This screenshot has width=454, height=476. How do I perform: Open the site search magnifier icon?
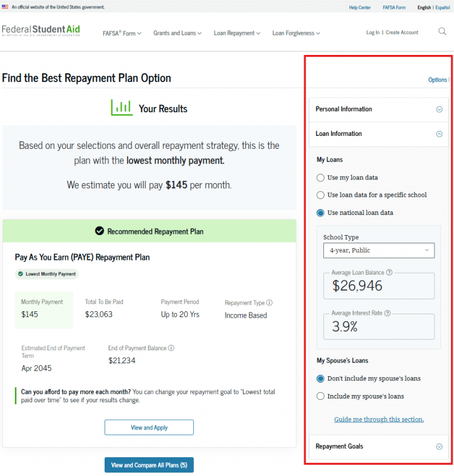coord(442,32)
